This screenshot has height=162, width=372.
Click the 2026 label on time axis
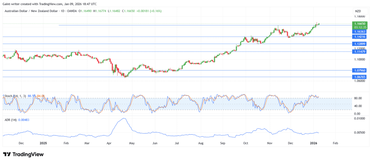point(314,143)
